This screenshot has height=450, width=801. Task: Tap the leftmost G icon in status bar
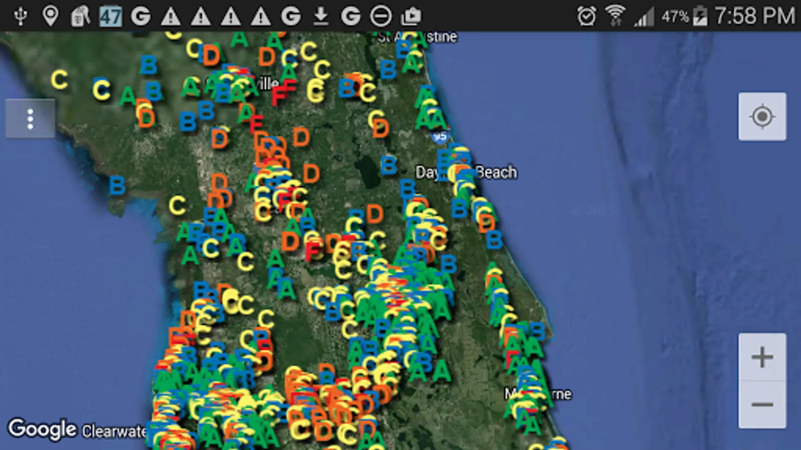point(141,16)
